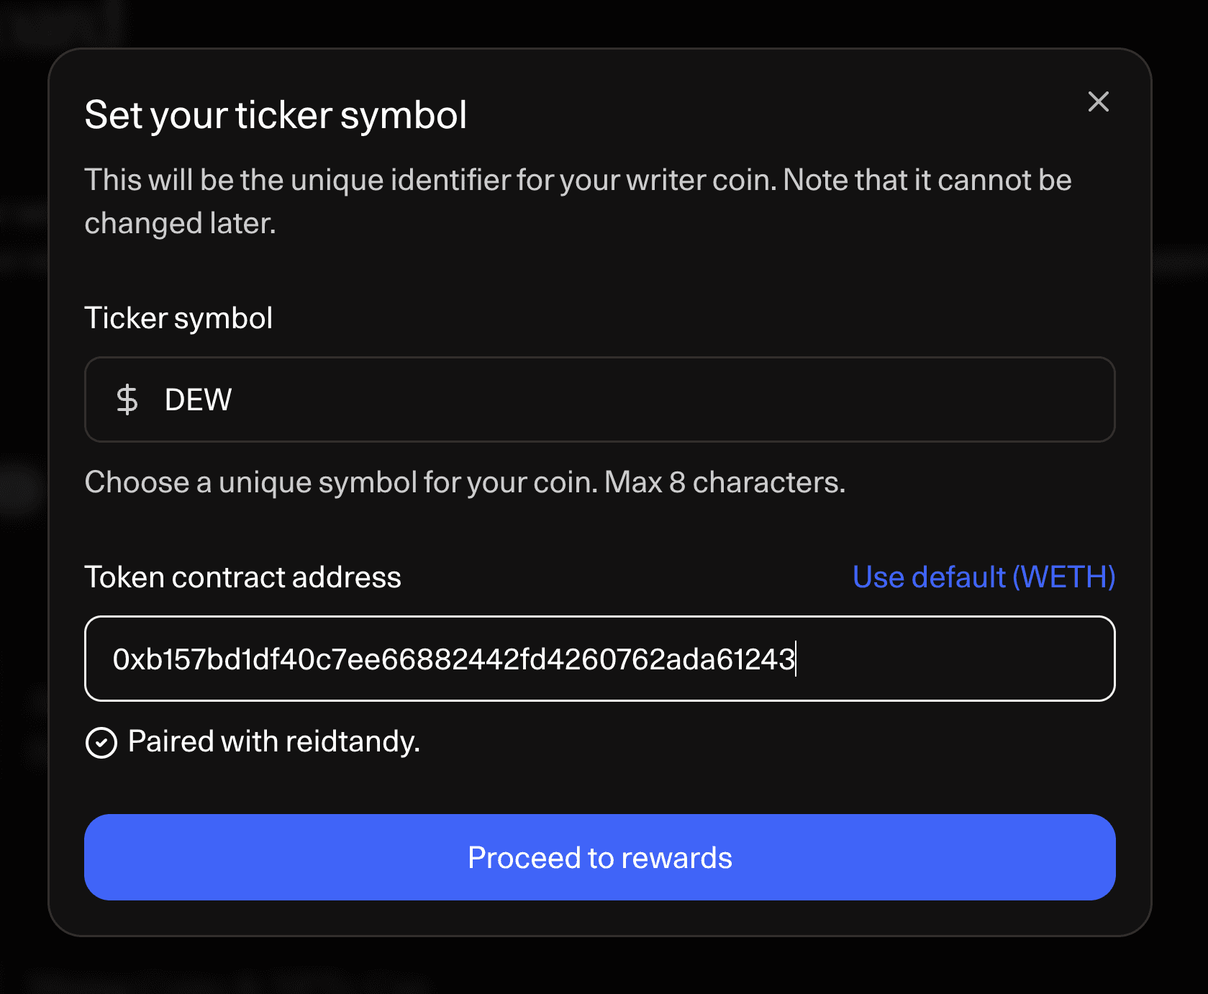1208x994 pixels.
Task: Click the dollar sign icon
Action: click(127, 399)
